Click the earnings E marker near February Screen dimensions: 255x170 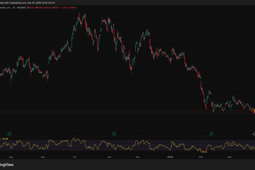(x=211, y=133)
